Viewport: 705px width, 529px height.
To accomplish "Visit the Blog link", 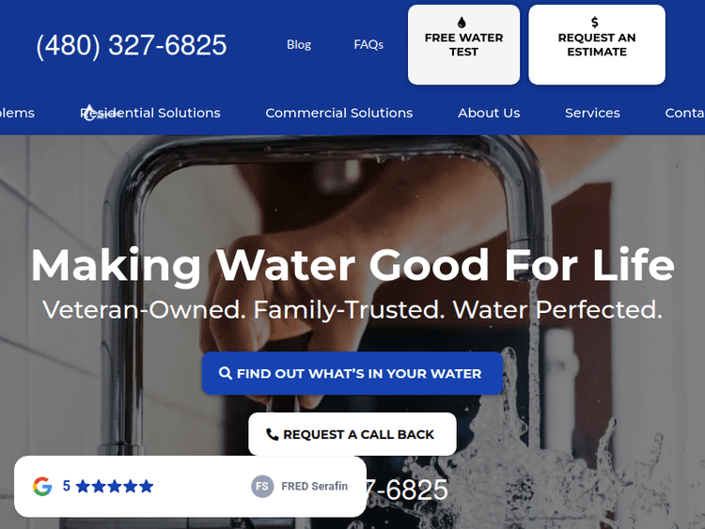I will point(299,44).
